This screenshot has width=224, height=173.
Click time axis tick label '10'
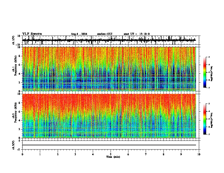tap(199, 154)
